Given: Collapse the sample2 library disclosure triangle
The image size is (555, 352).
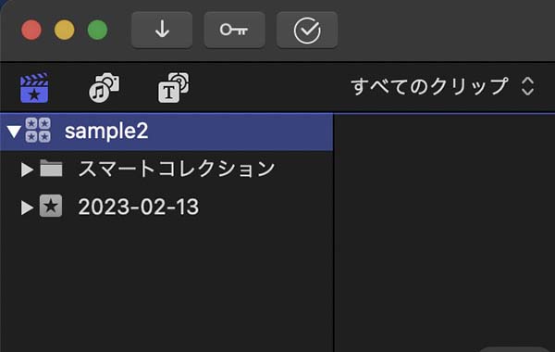Looking at the screenshot, I should click(14, 132).
